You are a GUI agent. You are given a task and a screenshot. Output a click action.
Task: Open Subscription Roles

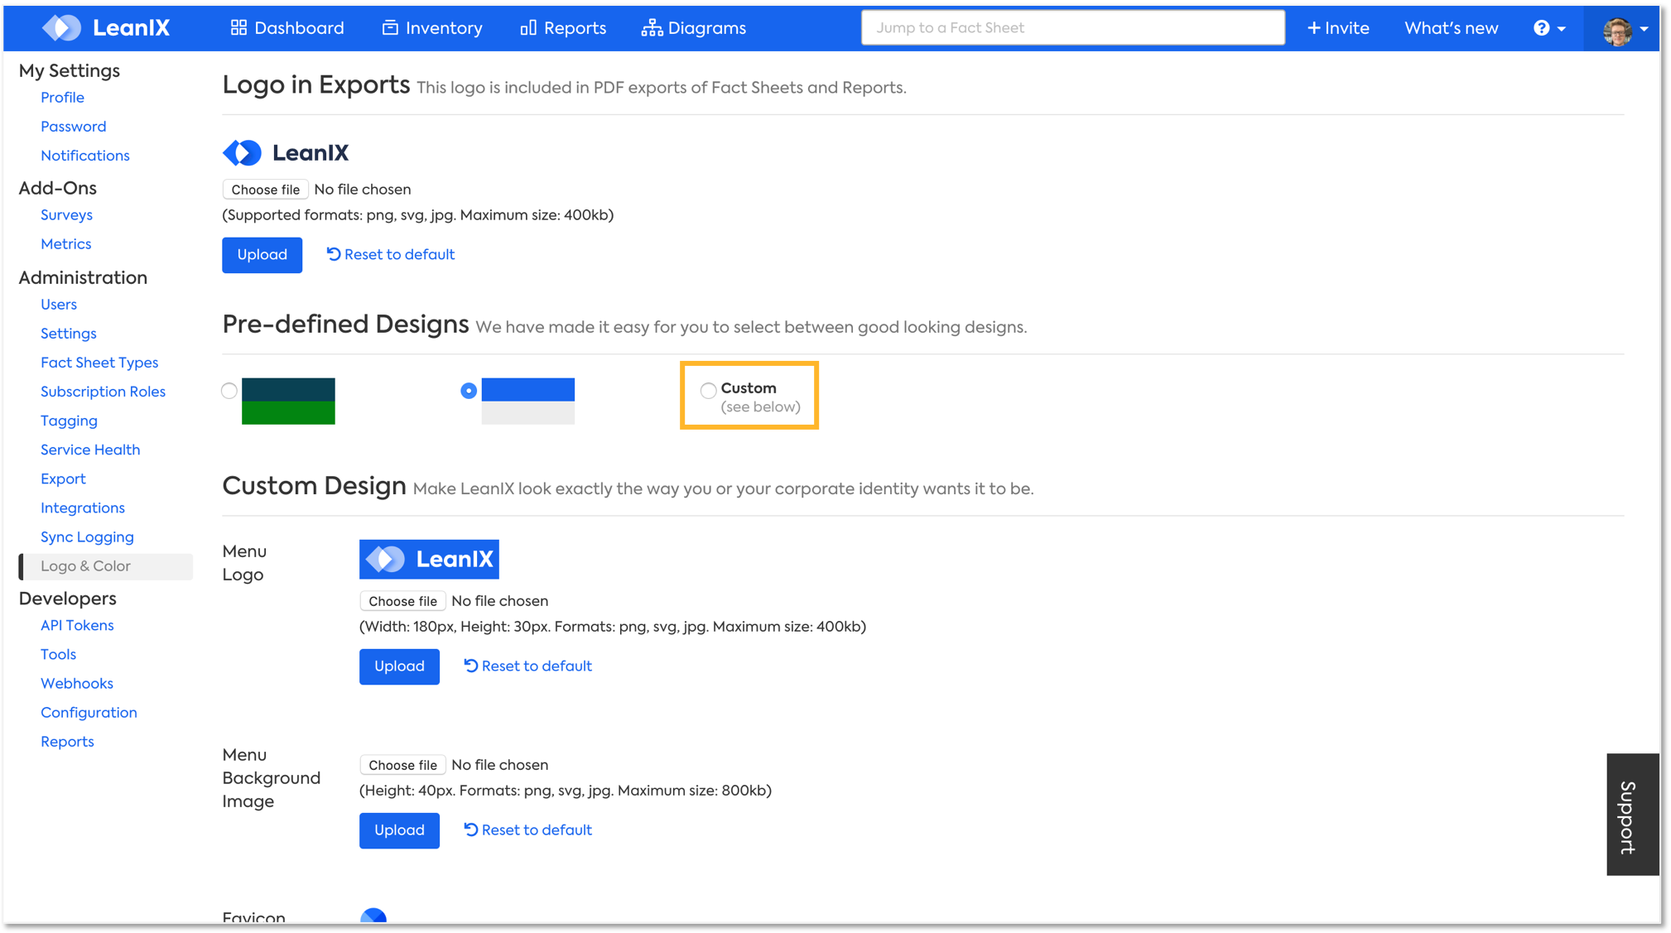[x=103, y=392]
